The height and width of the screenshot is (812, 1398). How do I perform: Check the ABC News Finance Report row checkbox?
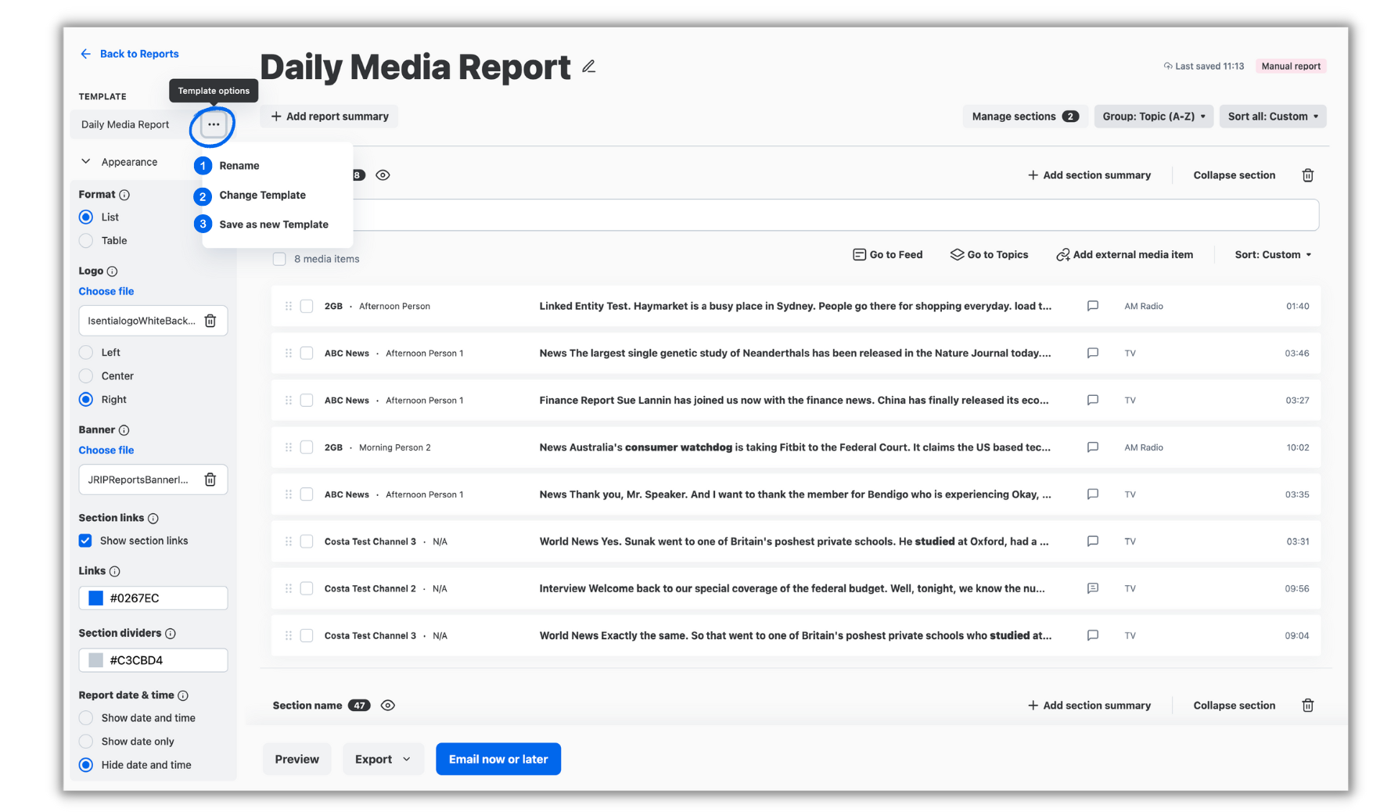point(307,401)
